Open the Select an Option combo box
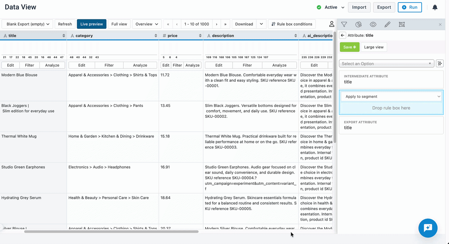 point(387,63)
